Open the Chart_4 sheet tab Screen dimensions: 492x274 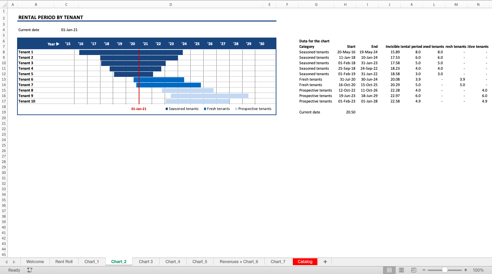[x=173, y=262]
